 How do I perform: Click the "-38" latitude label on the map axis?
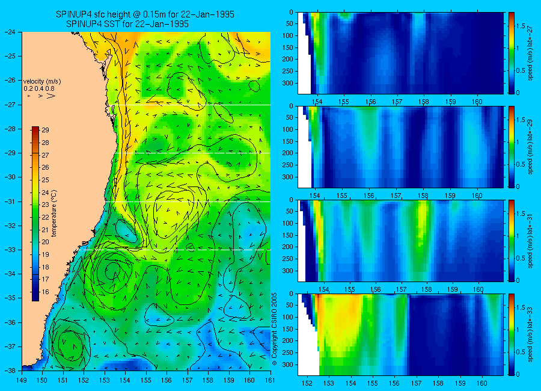coord(10,371)
